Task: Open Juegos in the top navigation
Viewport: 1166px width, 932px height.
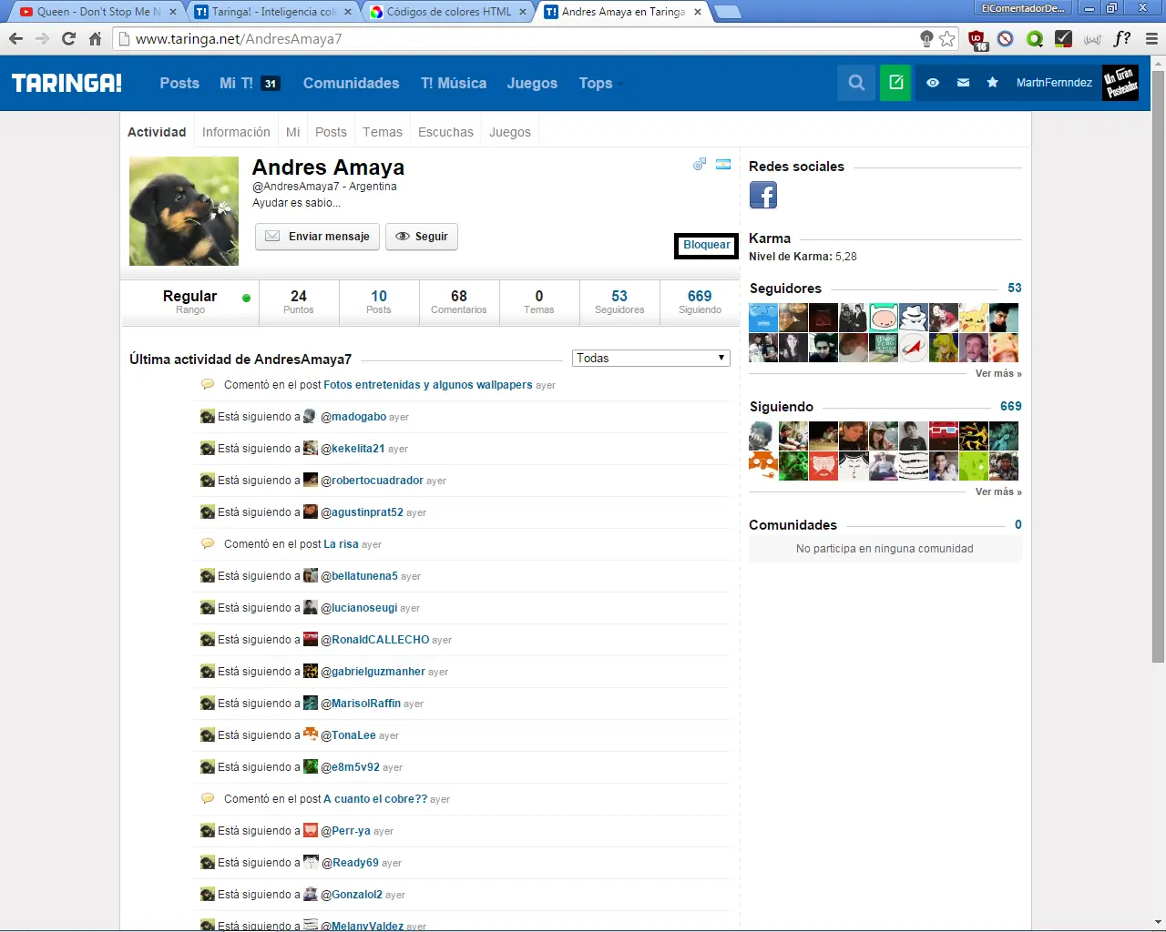Action: click(x=532, y=83)
